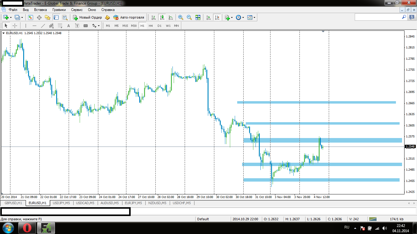
Task: Zoom out the chart
Action: [x=189, y=17]
